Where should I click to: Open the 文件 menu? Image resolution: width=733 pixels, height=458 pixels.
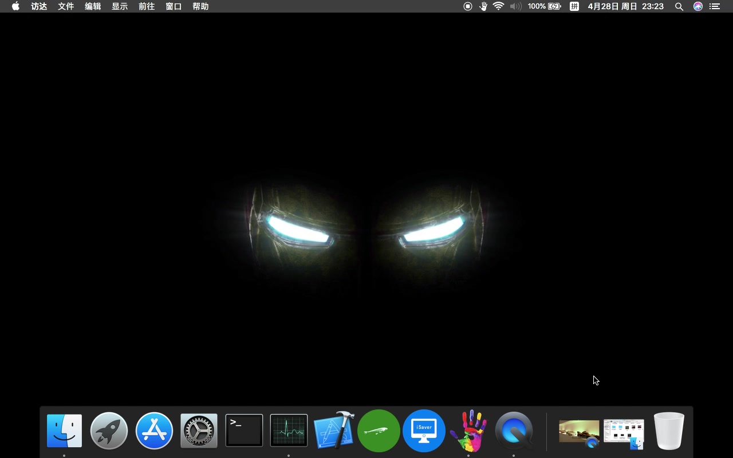click(x=66, y=6)
